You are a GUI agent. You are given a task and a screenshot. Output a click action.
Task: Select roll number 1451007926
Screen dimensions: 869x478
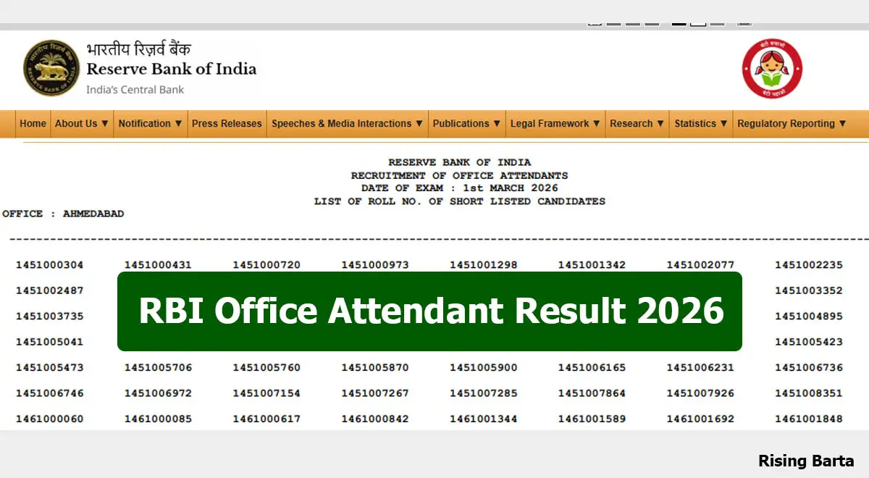click(x=700, y=393)
